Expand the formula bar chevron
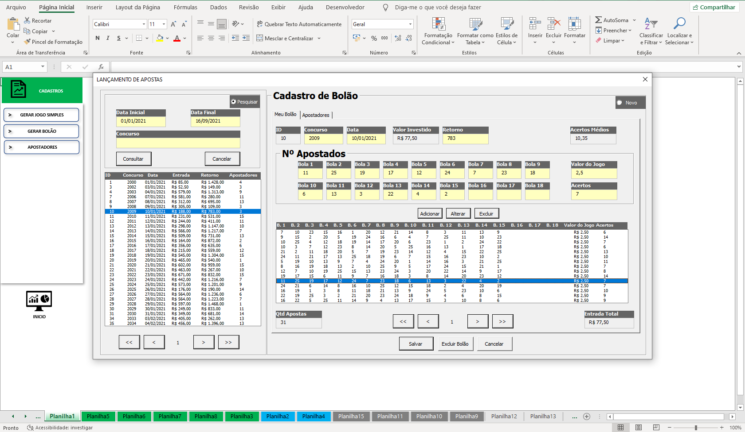Image resolution: width=745 pixels, height=432 pixels. click(739, 67)
